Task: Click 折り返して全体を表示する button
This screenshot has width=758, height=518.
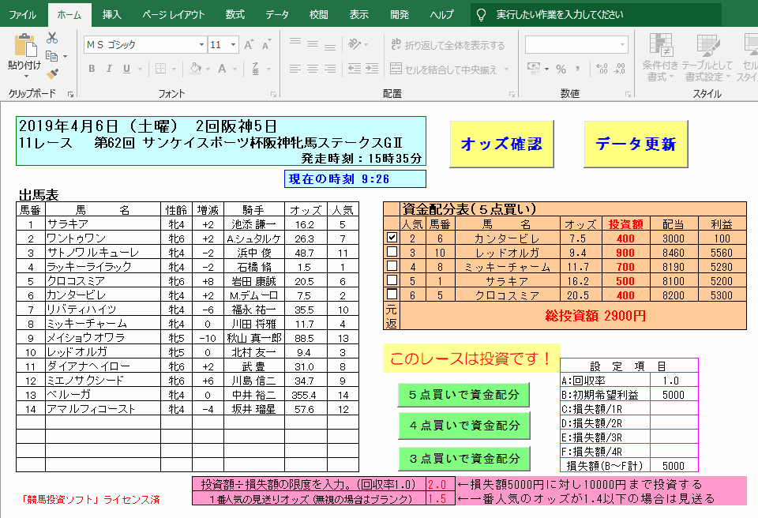Action: tap(448, 45)
